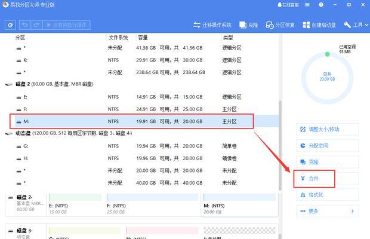The width and height of the screenshot is (370, 239).
Task: Click the 容量 column header
Action: 143,38
